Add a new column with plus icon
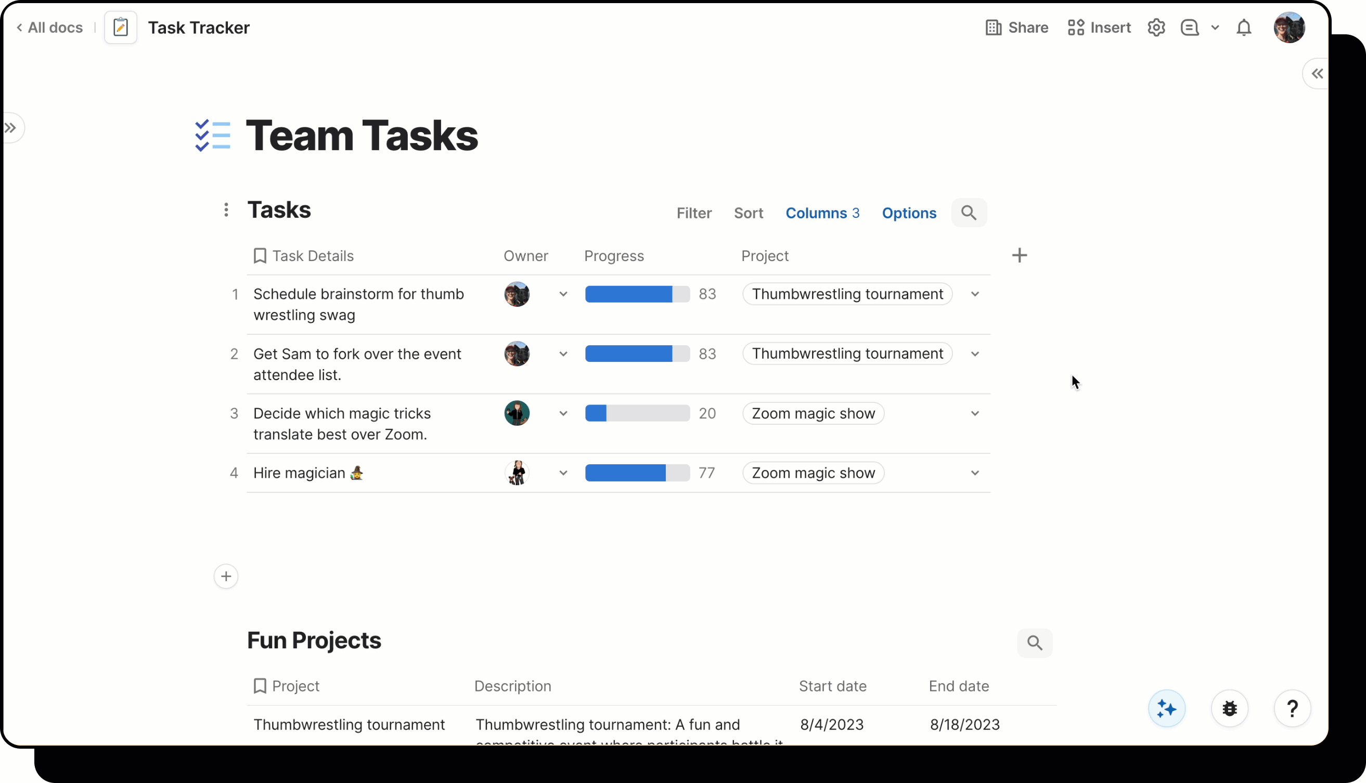The image size is (1366, 783). point(1019,255)
